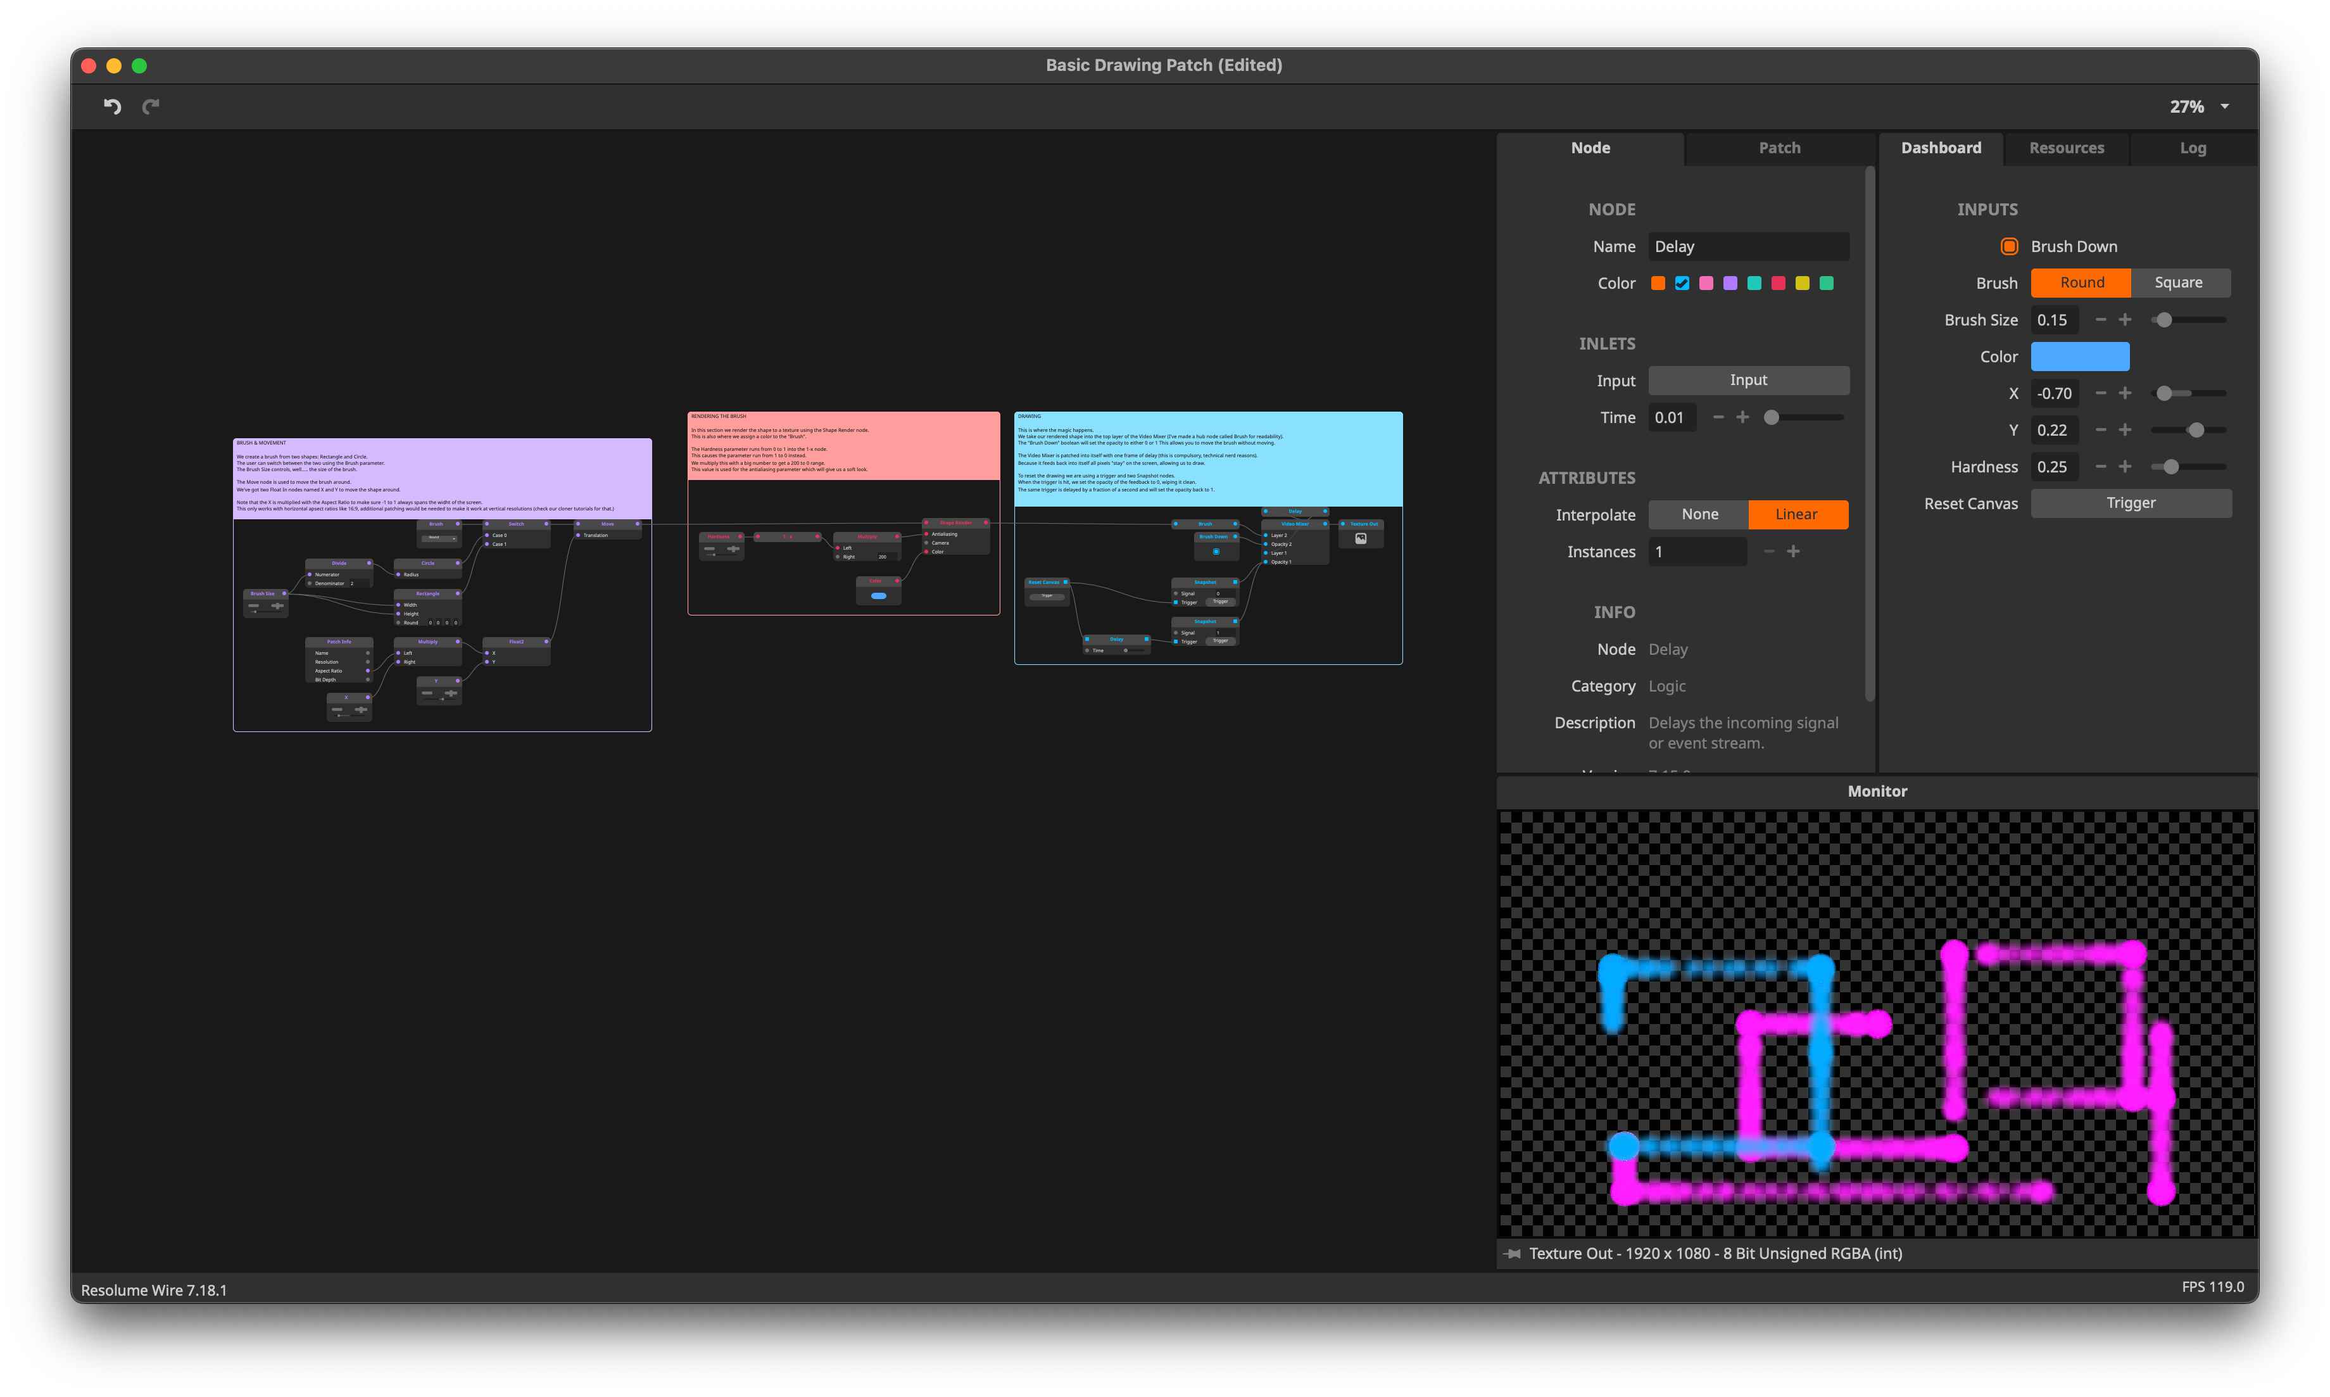Set Interpolate to None
The width and height of the screenshot is (2330, 1397).
coord(1699,514)
